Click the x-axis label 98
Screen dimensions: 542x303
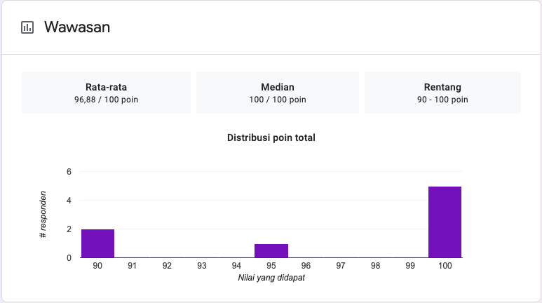[375, 267]
